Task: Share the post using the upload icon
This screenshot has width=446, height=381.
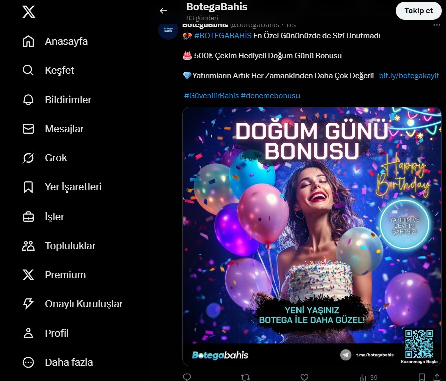Action: tap(437, 377)
